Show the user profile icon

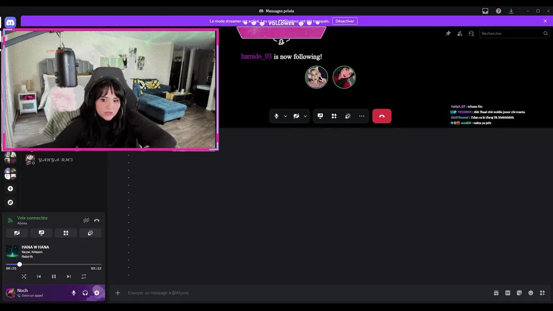[x=471, y=33]
